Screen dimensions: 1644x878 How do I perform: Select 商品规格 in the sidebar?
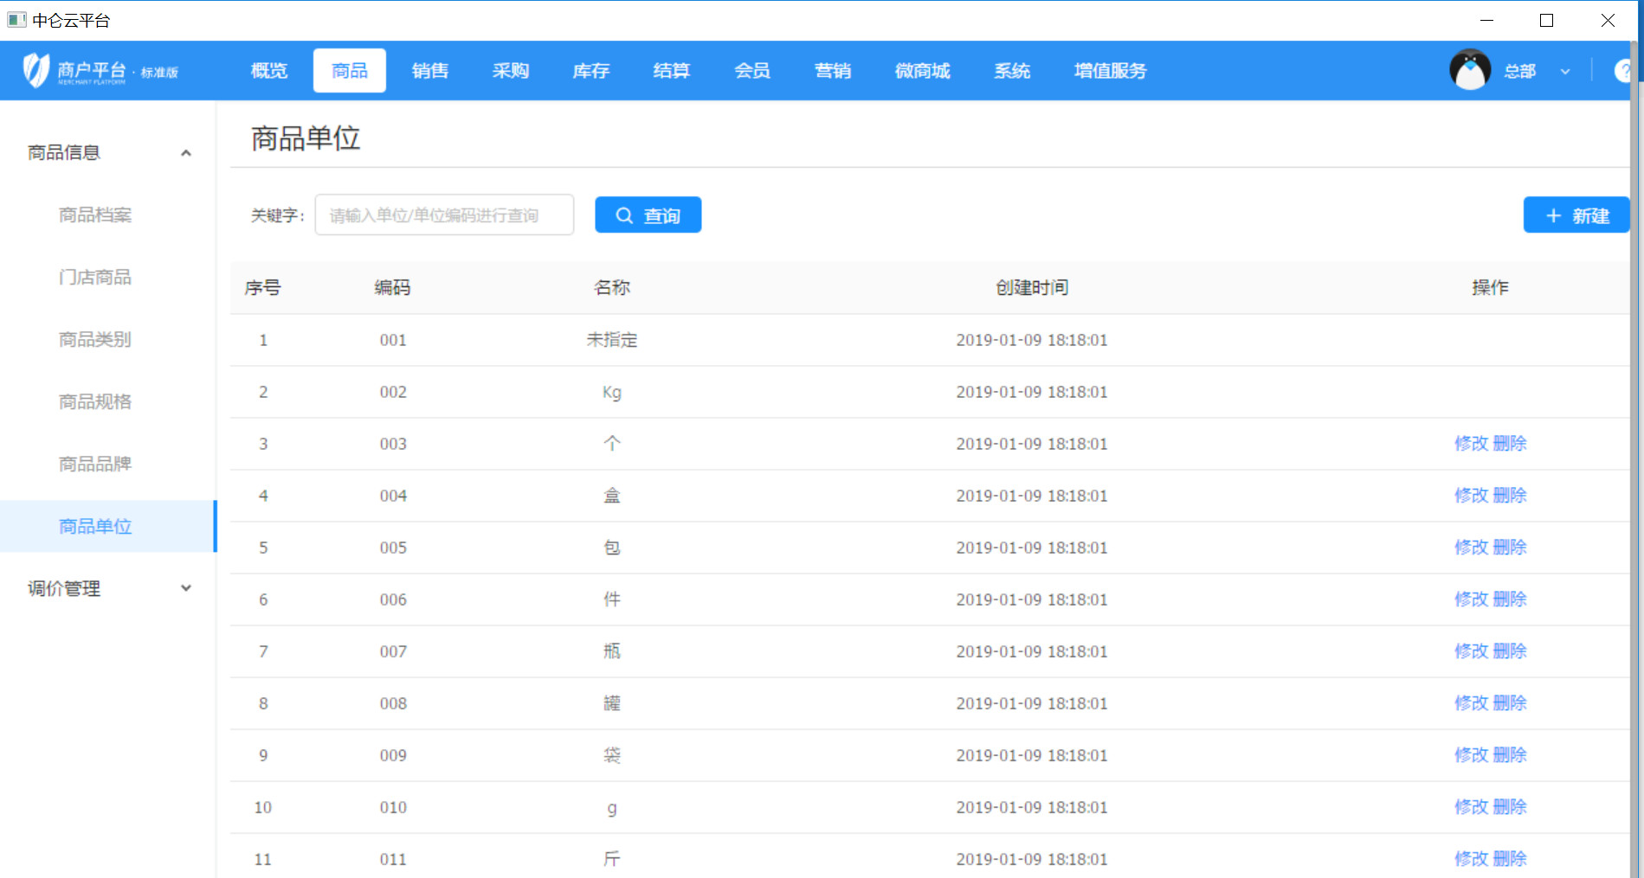(x=94, y=401)
